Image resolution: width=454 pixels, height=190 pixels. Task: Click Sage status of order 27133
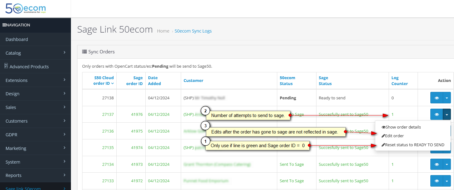344,181
